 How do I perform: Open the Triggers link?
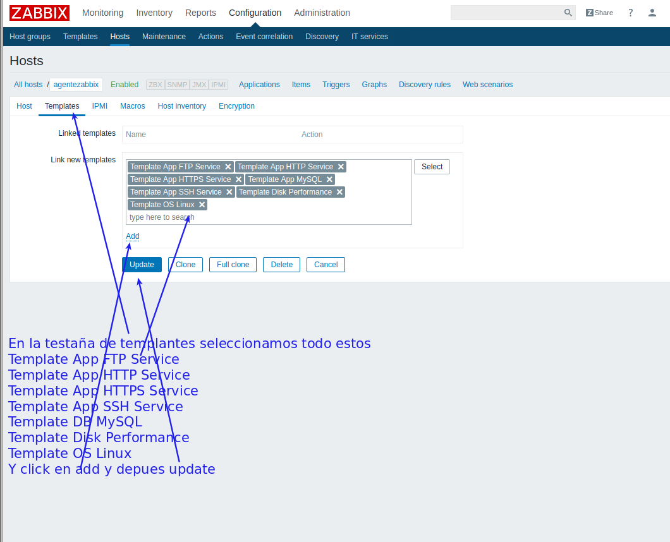[x=336, y=85]
